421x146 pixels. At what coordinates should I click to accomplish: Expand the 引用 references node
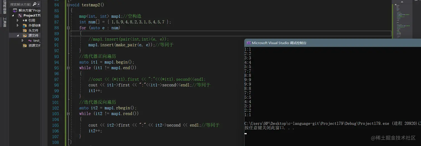(18, 21)
